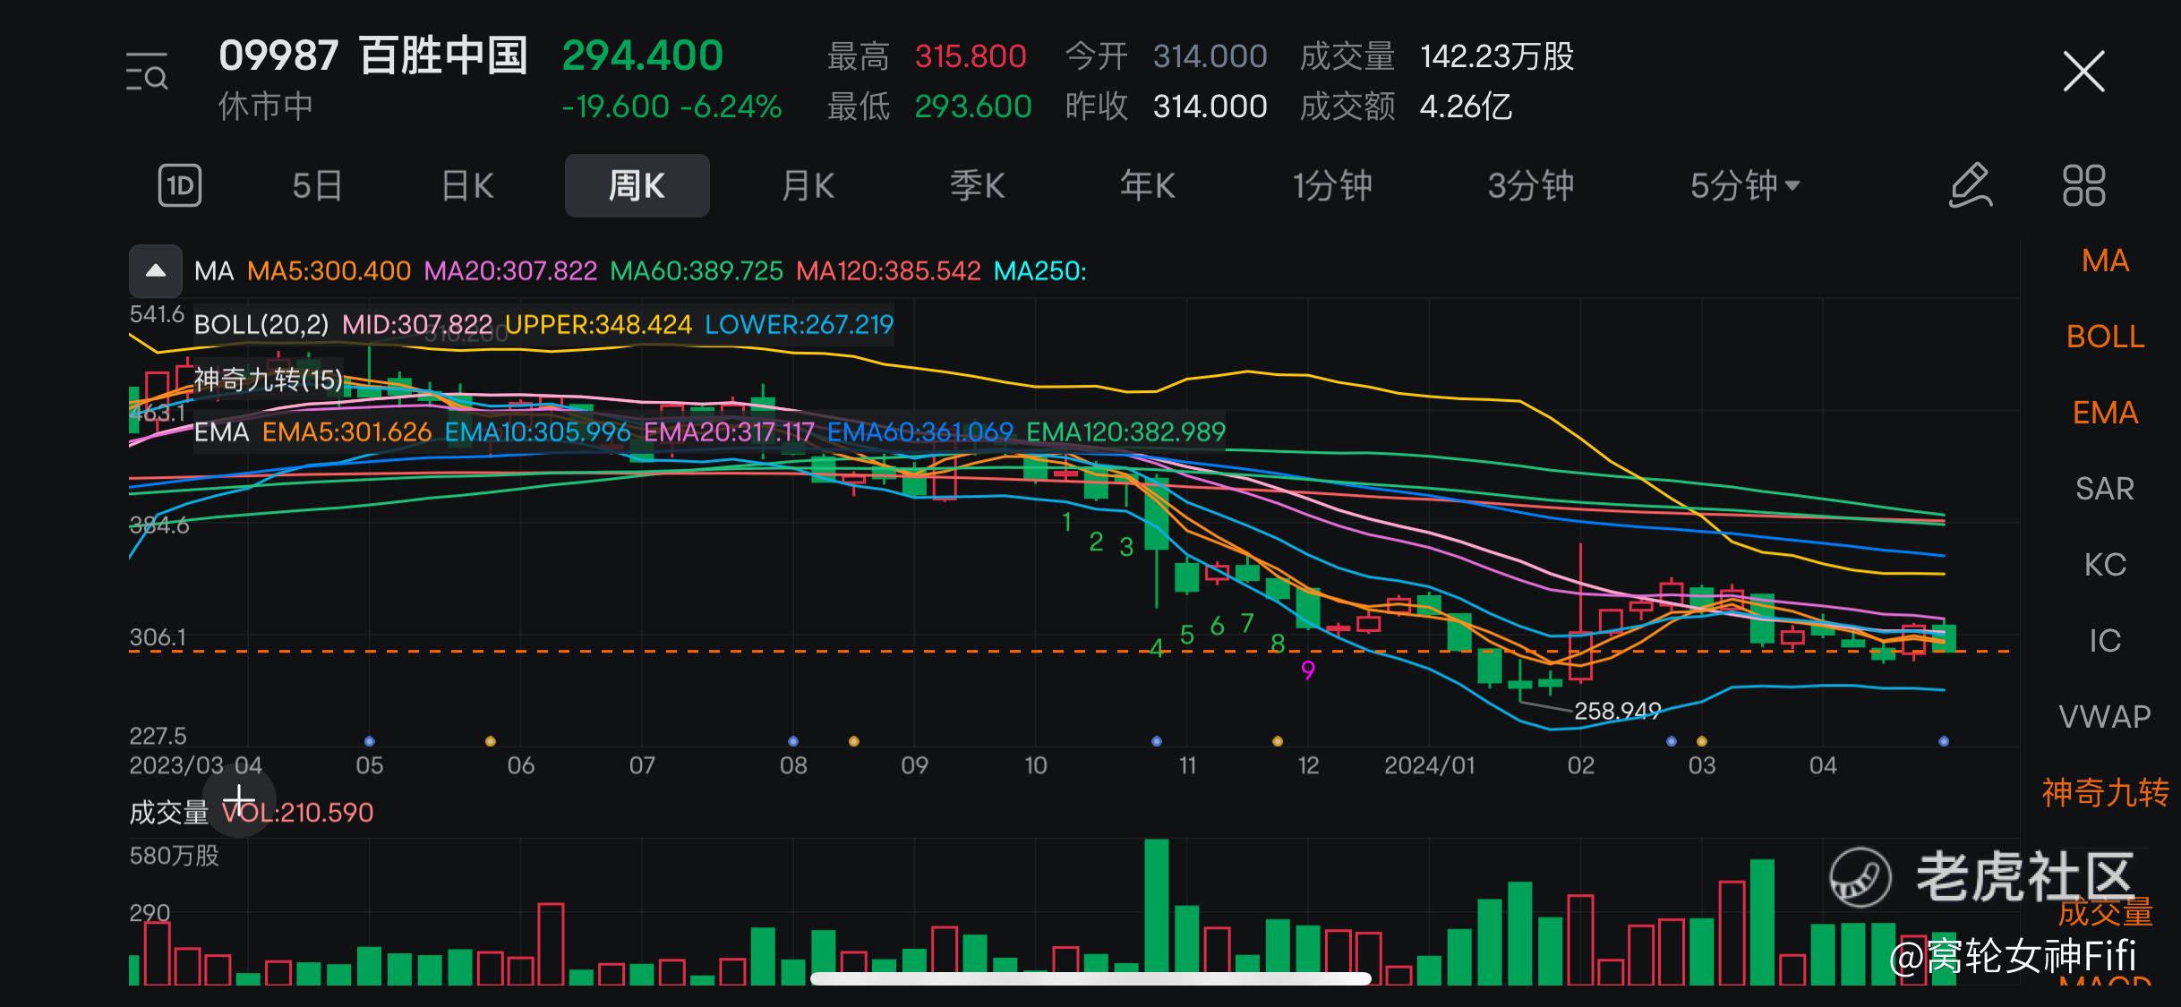This screenshot has width=2181, height=1007.
Task: Click the yellow event dot near 06
Action: click(x=490, y=741)
